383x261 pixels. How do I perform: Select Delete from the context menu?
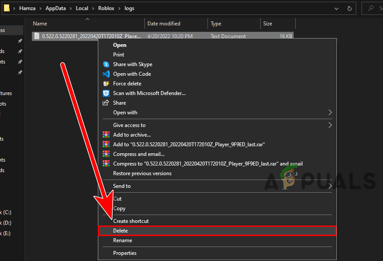click(x=121, y=231)
